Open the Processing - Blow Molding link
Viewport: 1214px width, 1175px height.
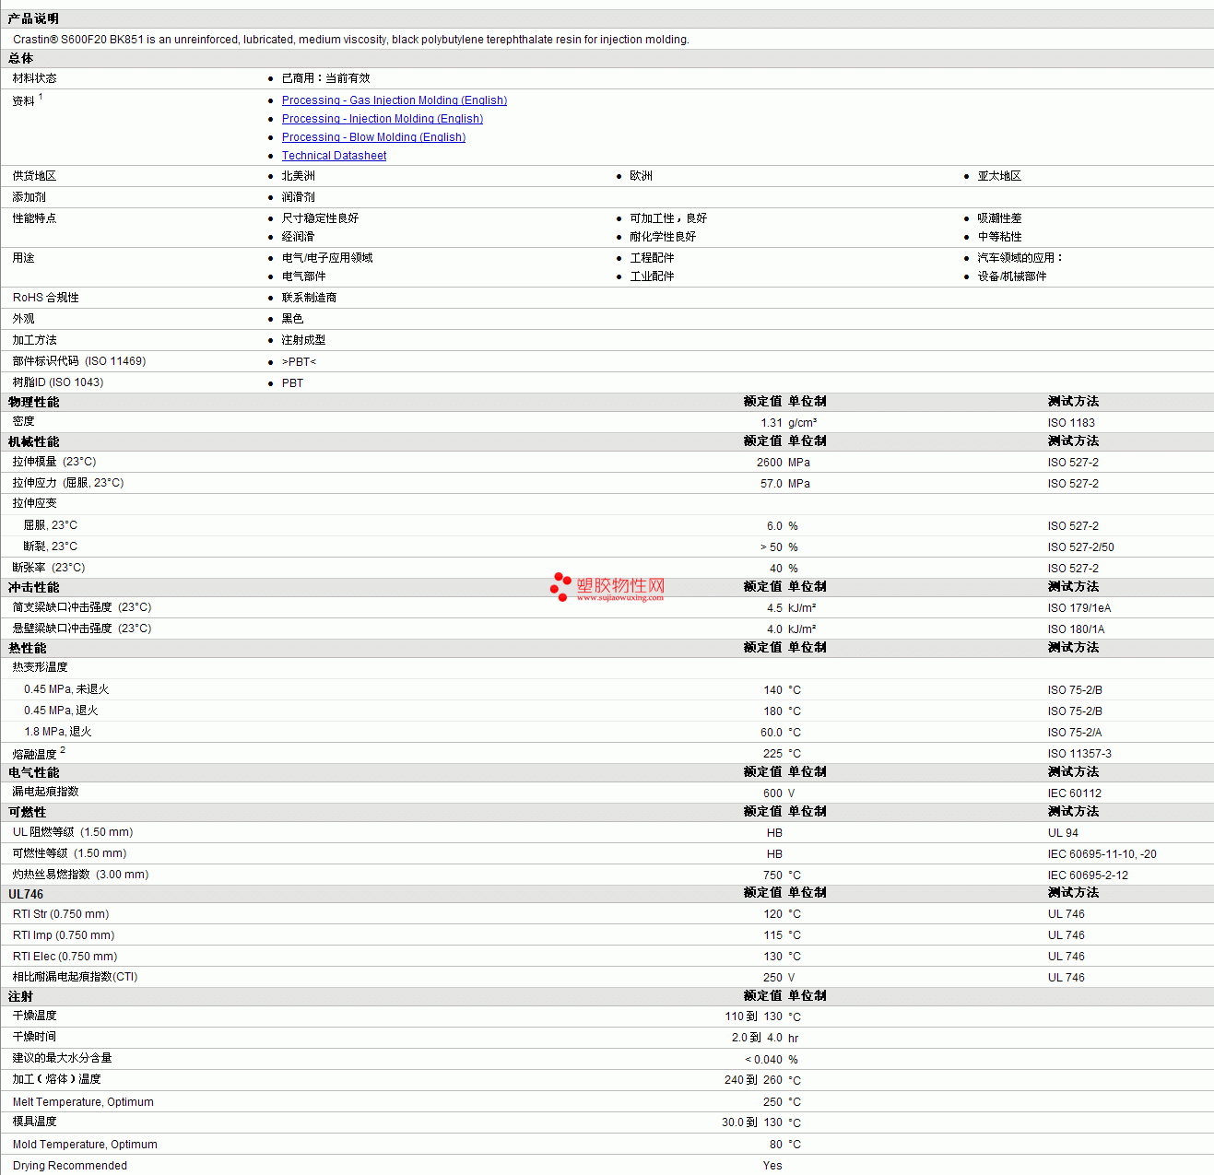(373, 137)
